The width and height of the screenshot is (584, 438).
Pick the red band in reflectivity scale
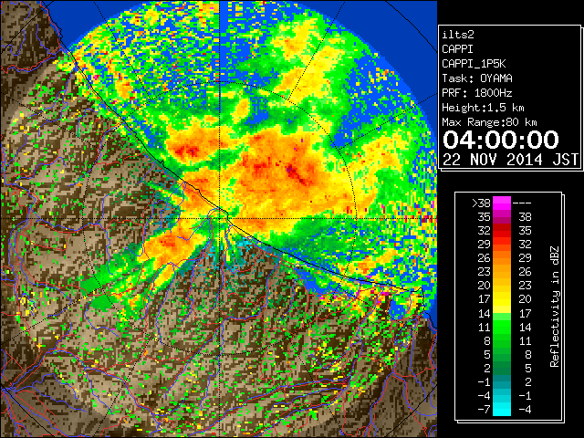(502, 230)
